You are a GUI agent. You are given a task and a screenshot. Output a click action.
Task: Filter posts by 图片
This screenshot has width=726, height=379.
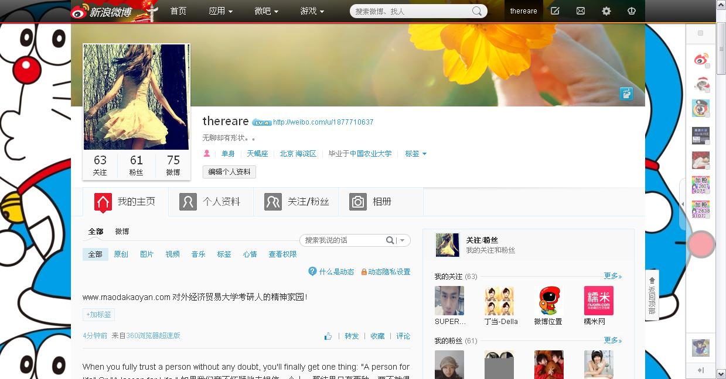(x=146, y=254)
